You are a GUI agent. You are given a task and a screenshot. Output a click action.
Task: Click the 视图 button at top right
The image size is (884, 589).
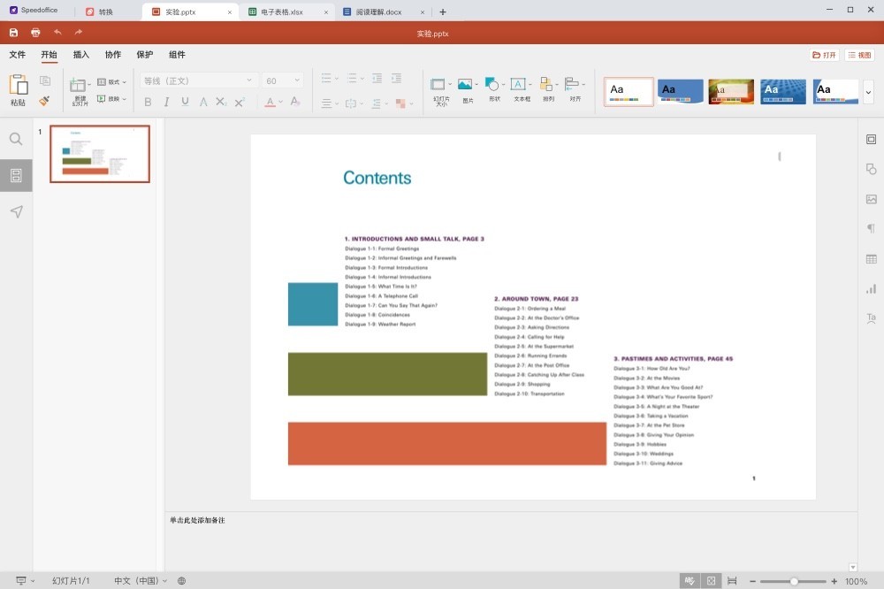[x=859, y=55]
